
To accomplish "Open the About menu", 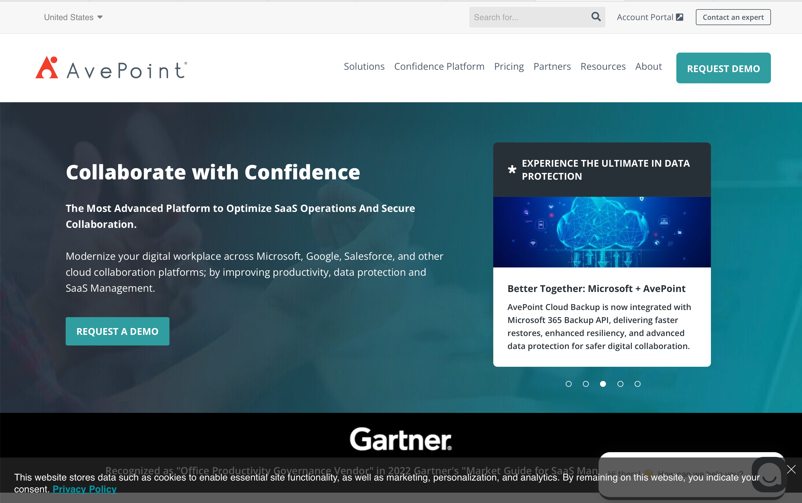I will click(x=648, y=66).
